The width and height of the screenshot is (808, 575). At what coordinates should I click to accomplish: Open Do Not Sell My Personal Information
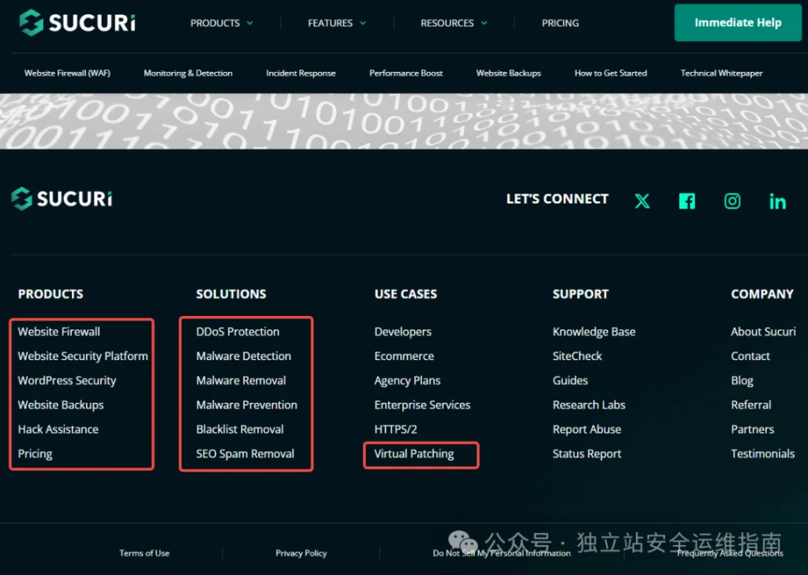502,553
